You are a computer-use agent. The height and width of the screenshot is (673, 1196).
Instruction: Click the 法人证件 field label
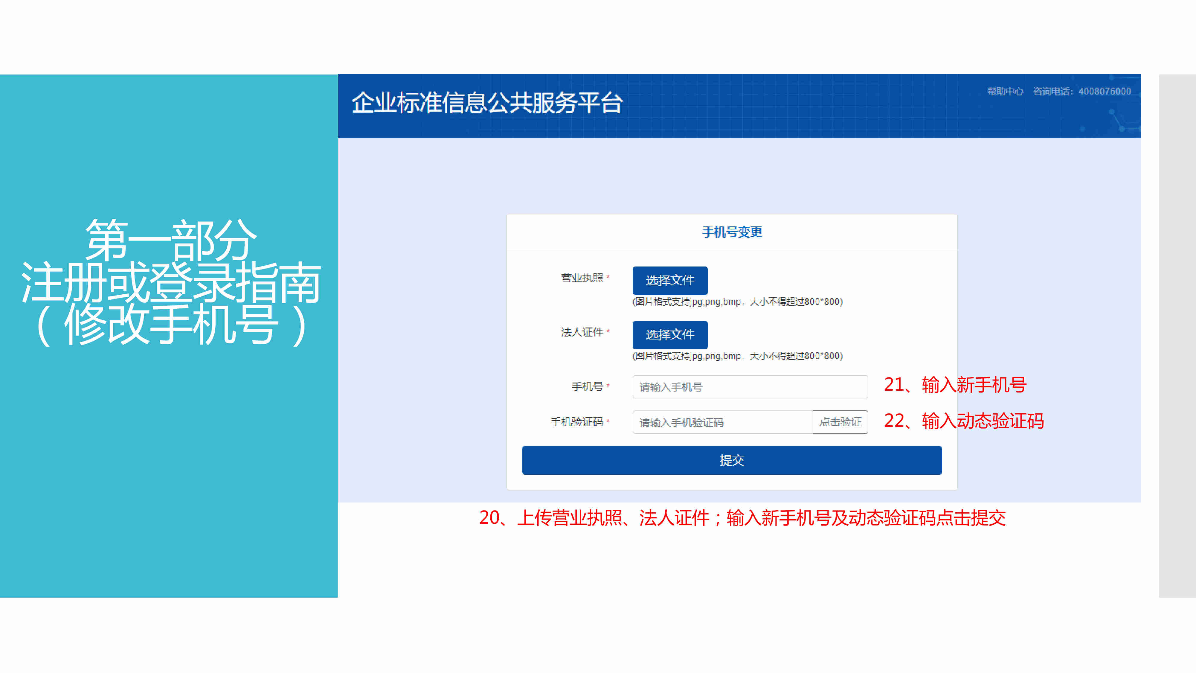coord(582,332)
